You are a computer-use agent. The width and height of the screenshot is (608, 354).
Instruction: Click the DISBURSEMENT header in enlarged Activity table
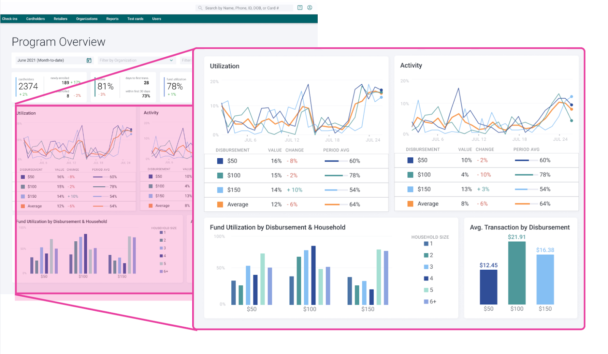tap(423, 149)
